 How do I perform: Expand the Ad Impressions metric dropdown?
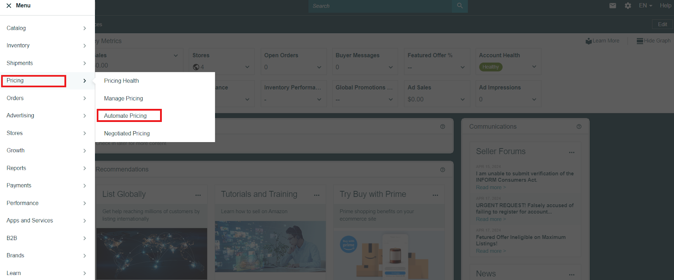tap(534, 100)
